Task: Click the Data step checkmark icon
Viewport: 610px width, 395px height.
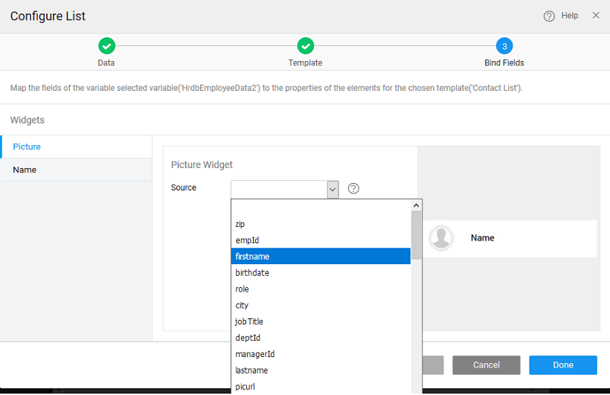Action: [x=106, y=46]
